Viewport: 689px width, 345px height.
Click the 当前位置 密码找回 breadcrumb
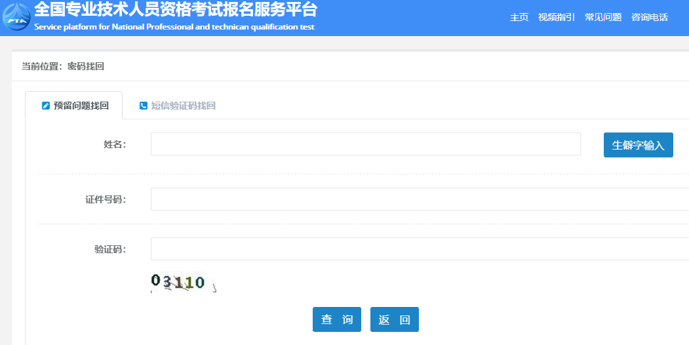(63, 66)
